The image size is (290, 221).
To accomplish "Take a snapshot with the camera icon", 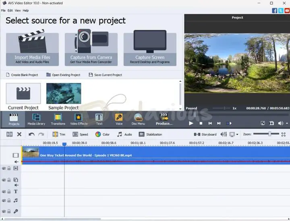I will (x=271, y=123).
